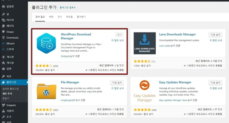Click the File Manager title link
229x123 pixels.
(x=70, y=82)
